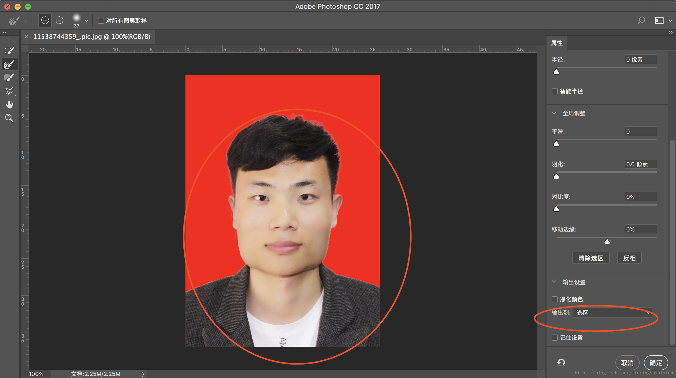
Task: Click the reset workspace arrow icon
Action: tap(561, 362)
